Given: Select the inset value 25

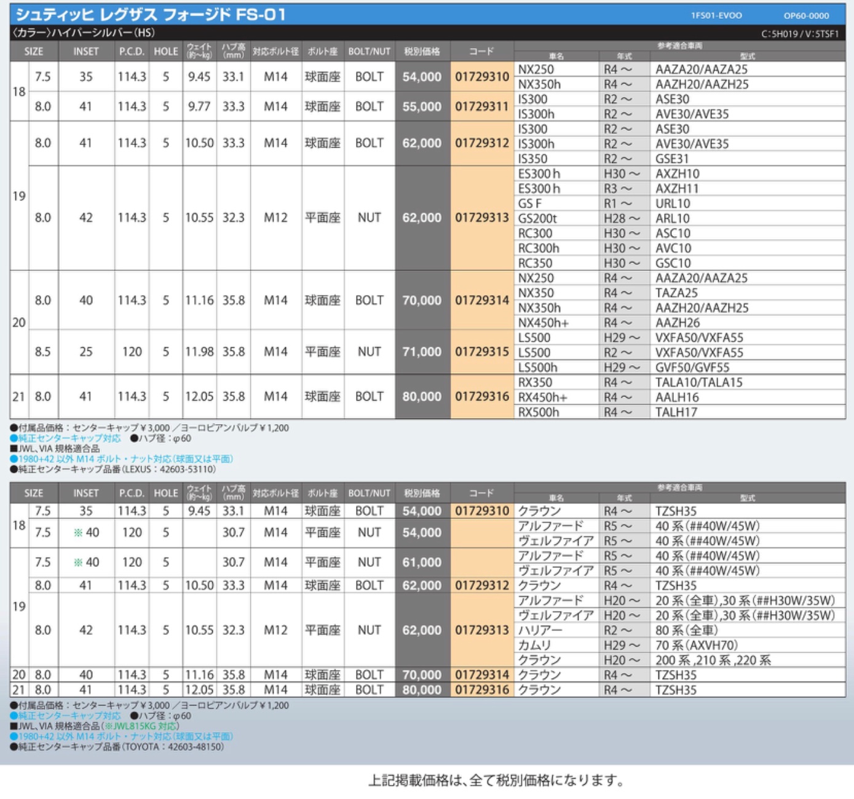Looking at the screenshot, I should click(85, 352).
